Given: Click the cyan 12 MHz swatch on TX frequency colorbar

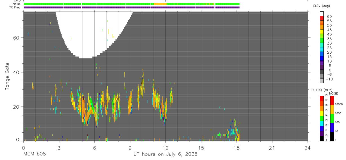Looking at the screenshot, I should [x=322, y=124].
